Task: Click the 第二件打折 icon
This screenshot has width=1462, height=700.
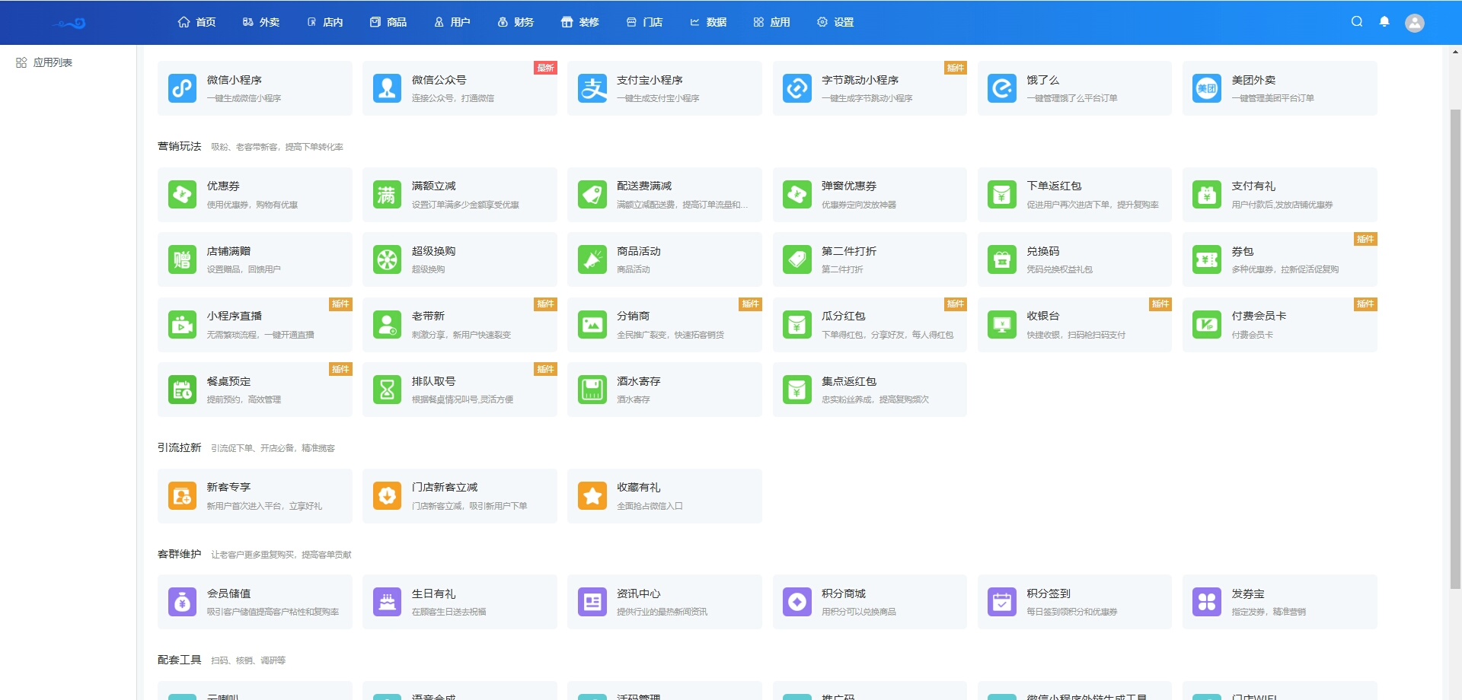Action: 797,259
